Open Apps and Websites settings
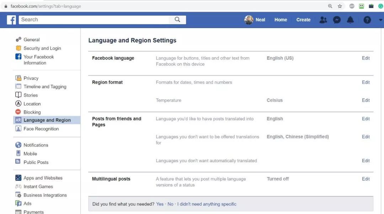The image size is (384, 214). coord(43,178)
